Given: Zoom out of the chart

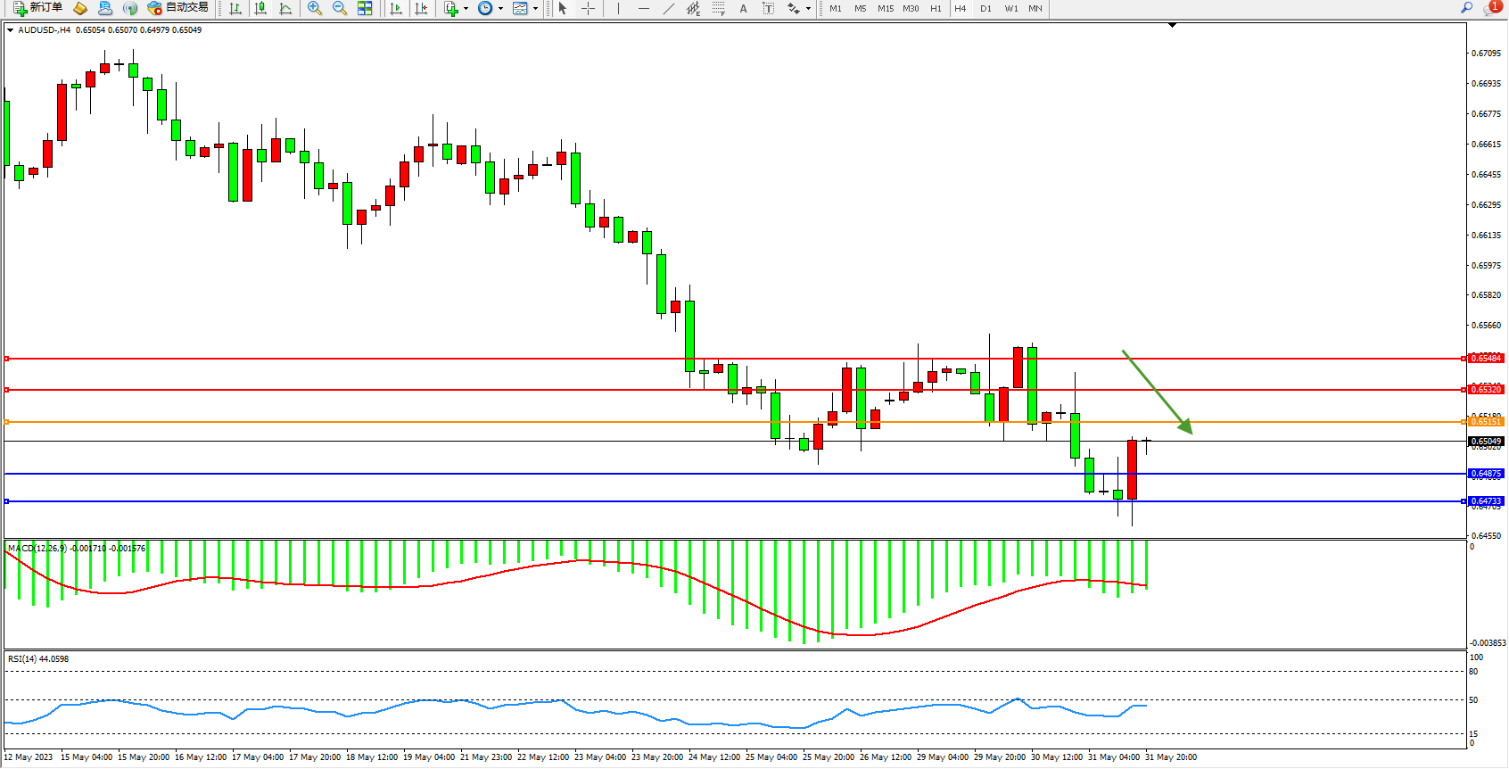Looking at the screenshot, I should tap(340, 8).
